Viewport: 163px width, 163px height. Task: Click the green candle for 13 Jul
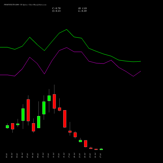[x=49, y=98]
